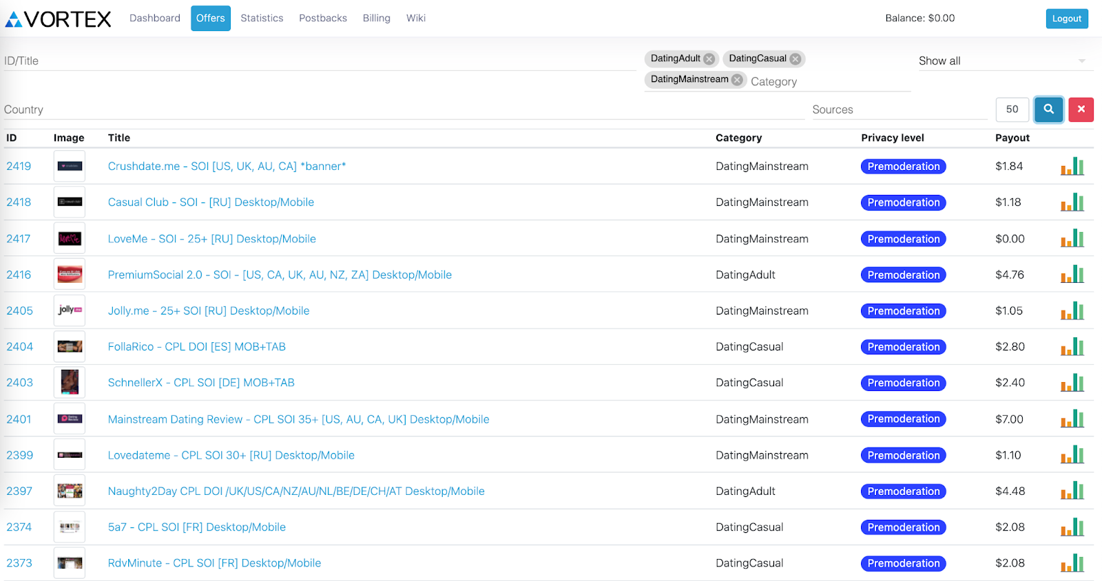Open statistics chart icon for RdvMinute offer

1072,563
